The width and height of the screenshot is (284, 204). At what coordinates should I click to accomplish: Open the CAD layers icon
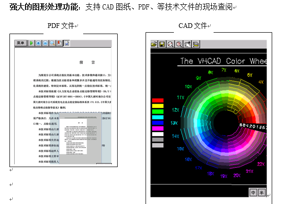196,44
